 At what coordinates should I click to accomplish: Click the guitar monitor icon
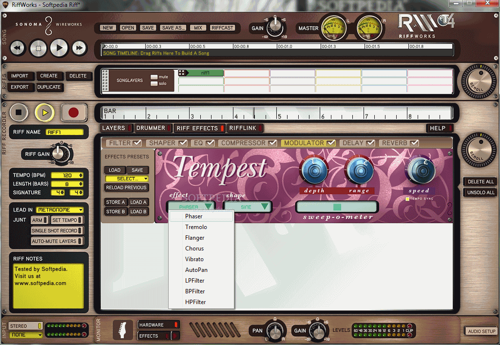click(123, 330)
